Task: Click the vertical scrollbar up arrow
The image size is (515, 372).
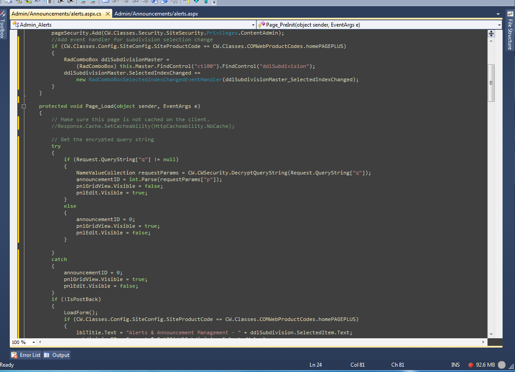Action: [491, 41]
